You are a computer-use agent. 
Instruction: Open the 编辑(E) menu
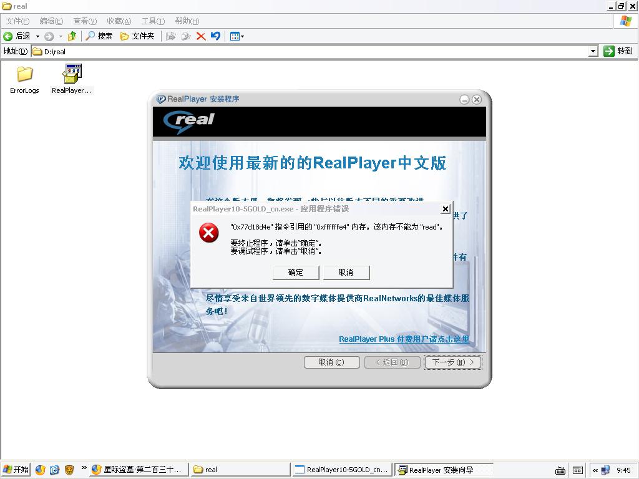coord(51,21)
